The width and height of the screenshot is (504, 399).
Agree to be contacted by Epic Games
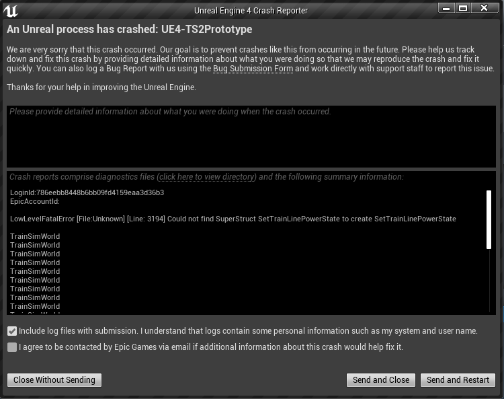(x=12, y=347)
